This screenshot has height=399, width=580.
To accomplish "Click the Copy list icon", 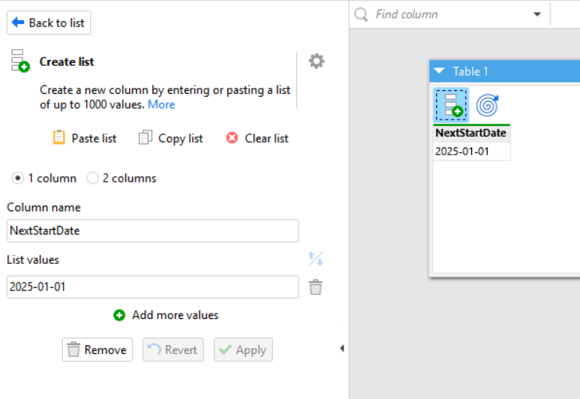I will pos(145,138).
